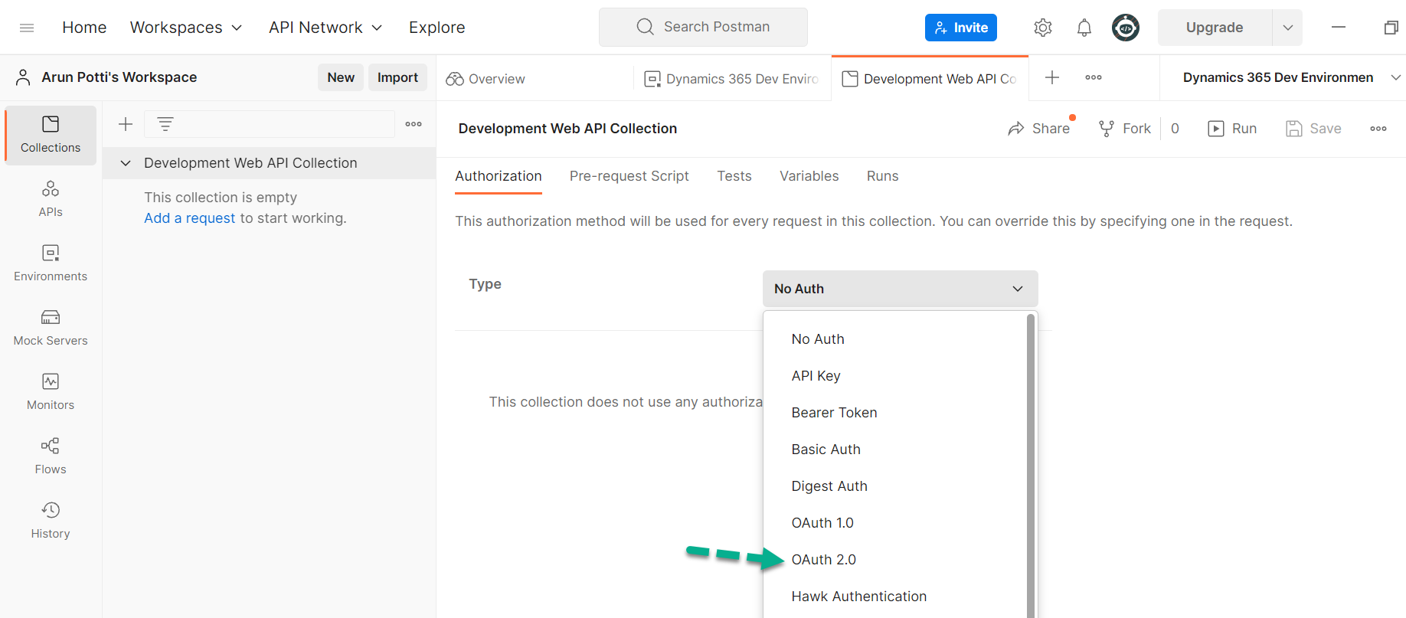The height and width of the screenshot is (618, 1406).
Task: Click the New button in workspace header
Action: pyautogui.click(x=341, y=77)
